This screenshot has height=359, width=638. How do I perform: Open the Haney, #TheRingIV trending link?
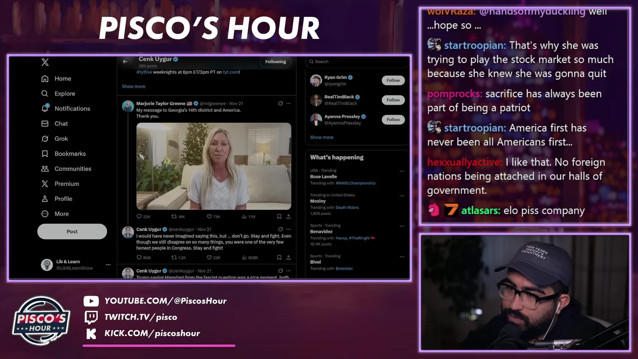point(355,238)
